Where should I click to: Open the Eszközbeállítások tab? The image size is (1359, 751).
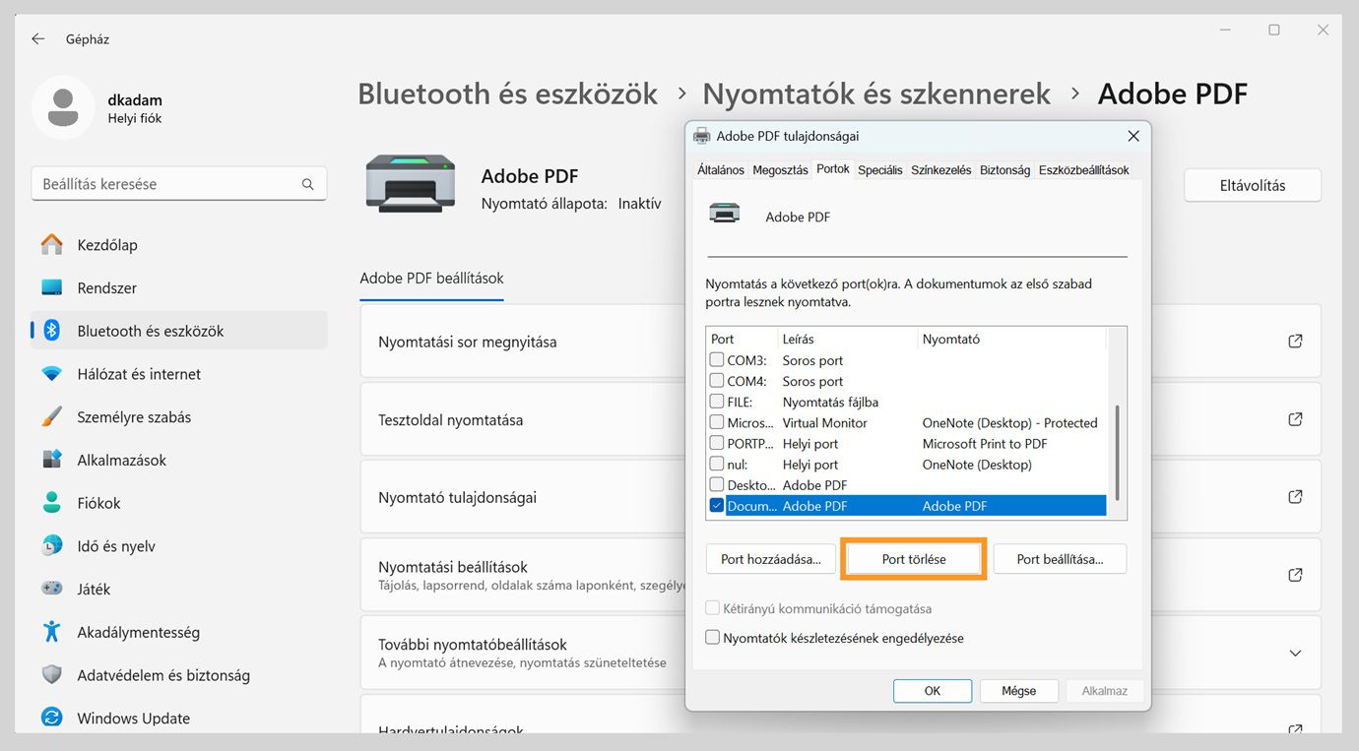tap(1083, 169)
